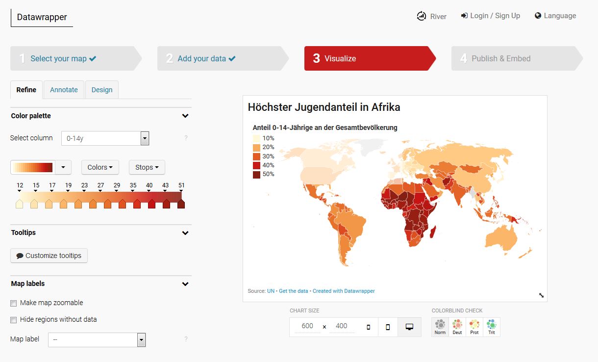Enable Prot colorblind check
The width and height of the screenshot is (598, 362).
474,327
